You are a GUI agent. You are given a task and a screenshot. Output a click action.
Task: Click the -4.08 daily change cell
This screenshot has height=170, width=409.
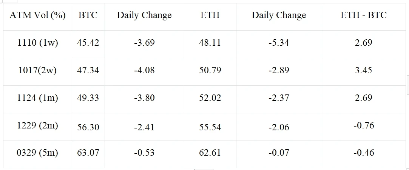(144, 70)
